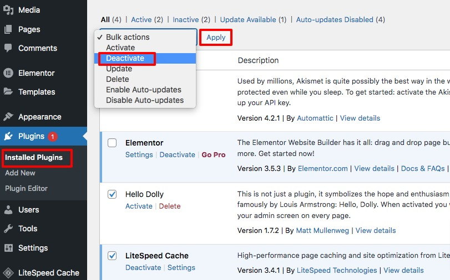Open LiteSpeed Technologies author link
Image resolution: width=450 pixels, height=280 pixels.
[337, 270]
